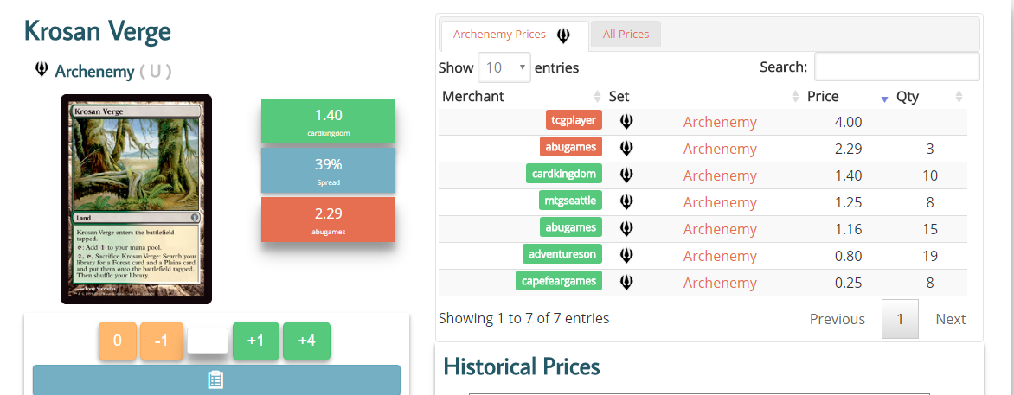Click Archenemy icon in Archenemy Prices tab
Viewport: 1014px width, 395px height.
(x=563, y=35)
